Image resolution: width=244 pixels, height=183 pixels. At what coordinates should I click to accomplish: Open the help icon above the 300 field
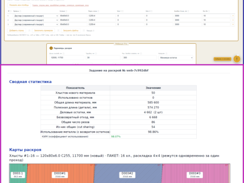point(141,53)
